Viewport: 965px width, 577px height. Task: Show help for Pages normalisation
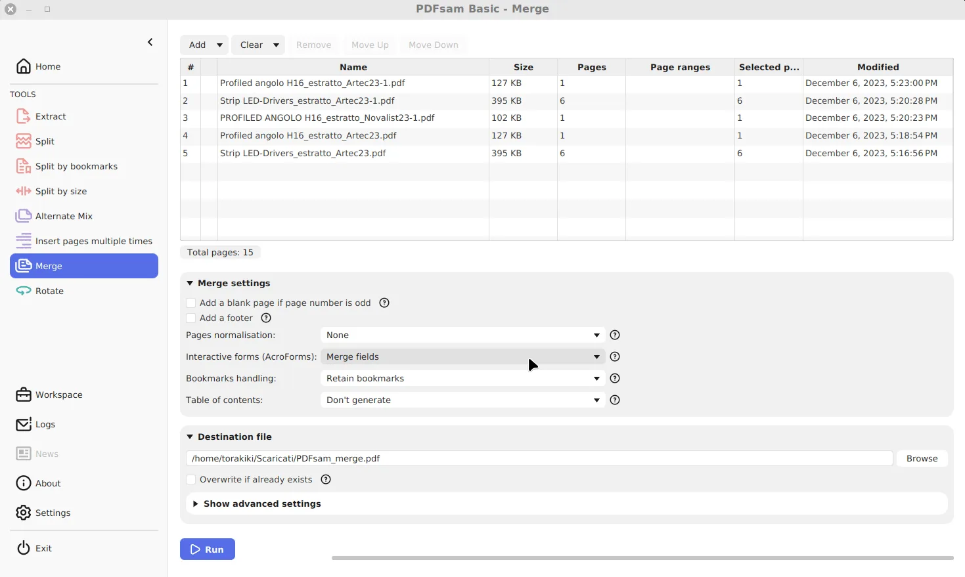click(x=615, y=335)
